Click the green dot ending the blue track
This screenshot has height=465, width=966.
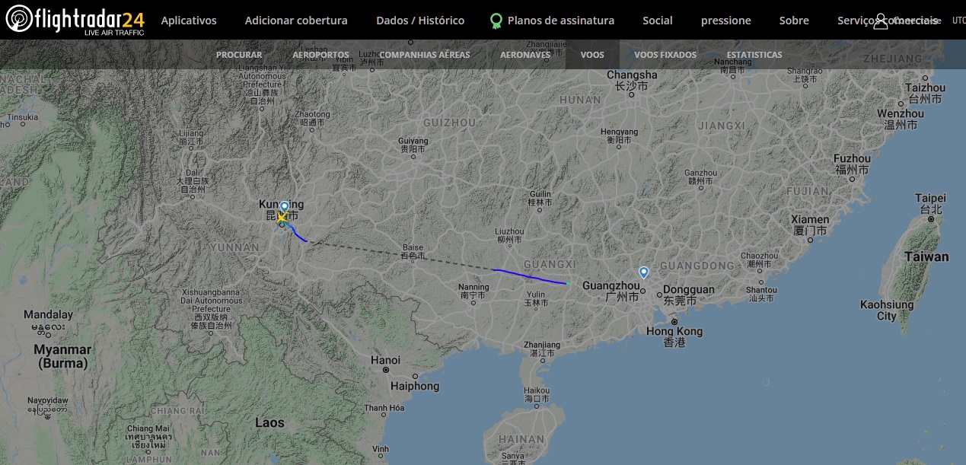tap(567, 284)
